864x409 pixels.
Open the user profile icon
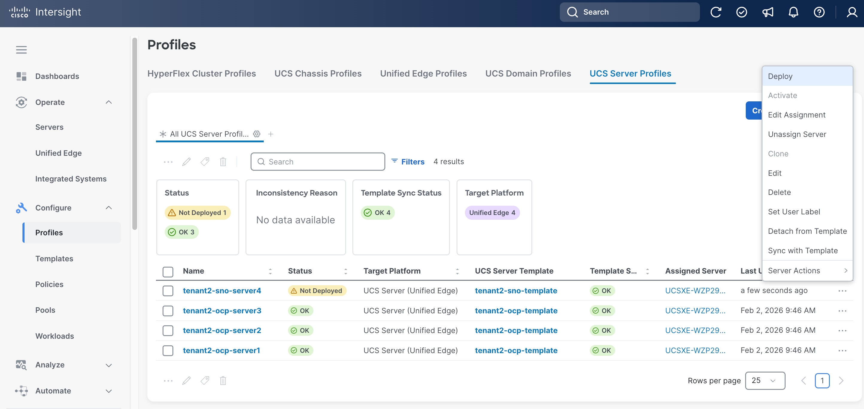pyautogui.click(x=852, y=12)
